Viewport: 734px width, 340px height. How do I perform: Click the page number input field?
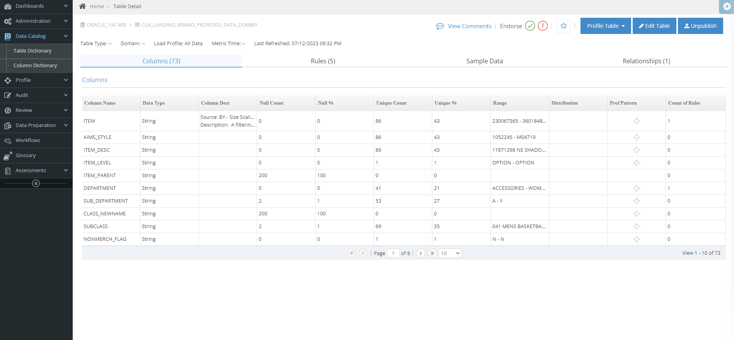(x=393, y=253)
